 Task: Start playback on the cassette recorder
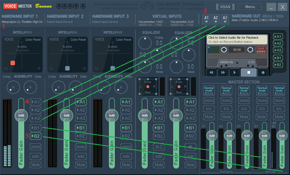pyautogui.click(x=234, y=73)
